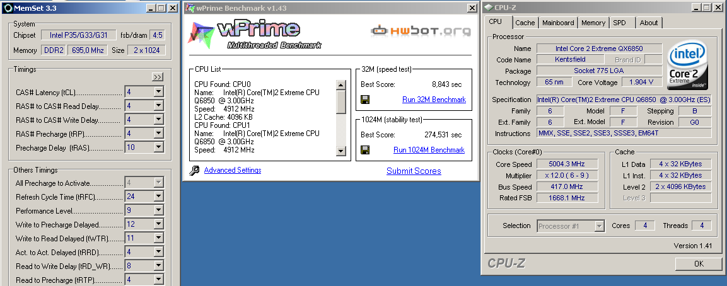Minimize the MemSet 3.3 window
Screen dimensions: 727x286
point(150,8)
